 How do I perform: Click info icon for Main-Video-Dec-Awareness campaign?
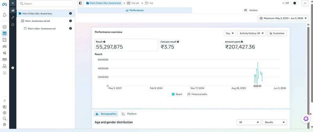(71, 13)
